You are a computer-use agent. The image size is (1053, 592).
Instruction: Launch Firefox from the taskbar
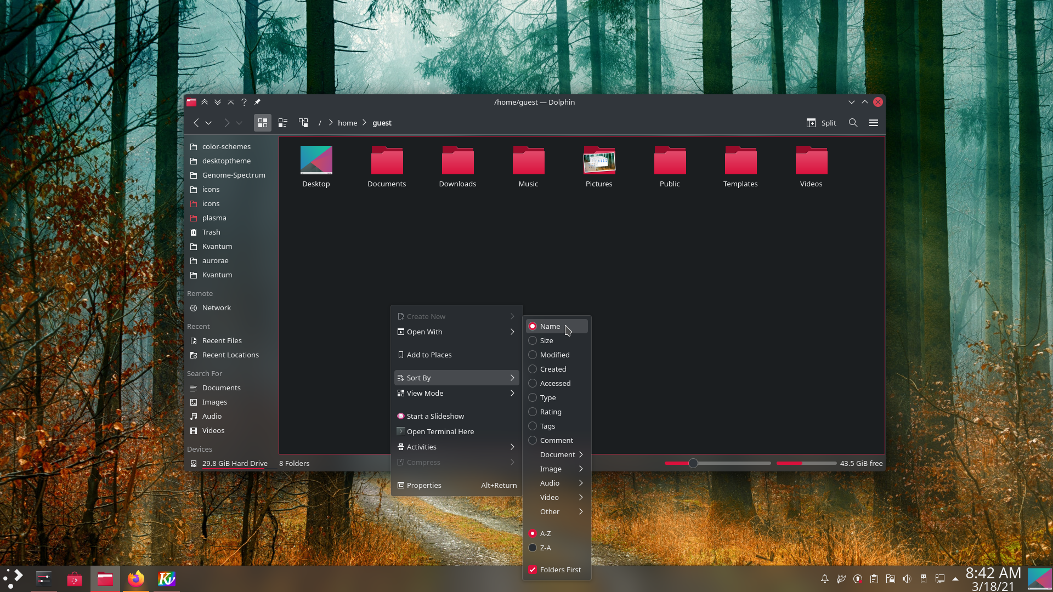(136, 579)
